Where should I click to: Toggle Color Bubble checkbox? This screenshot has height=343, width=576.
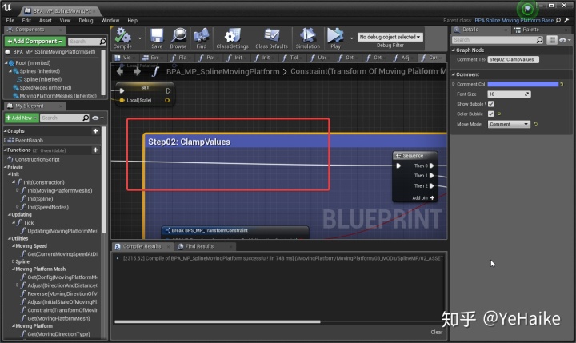pos(490,114)
